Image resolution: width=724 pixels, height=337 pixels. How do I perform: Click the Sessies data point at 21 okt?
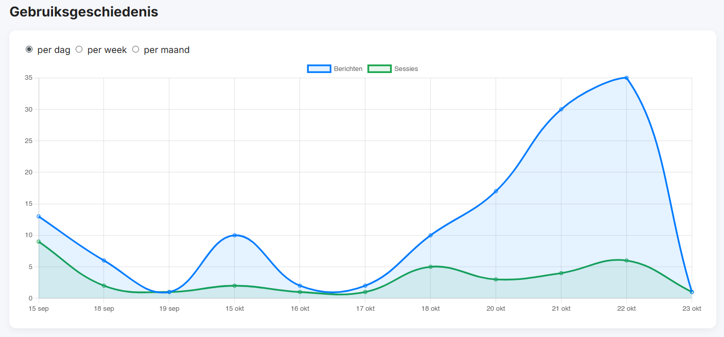click(x=561, y=273)
